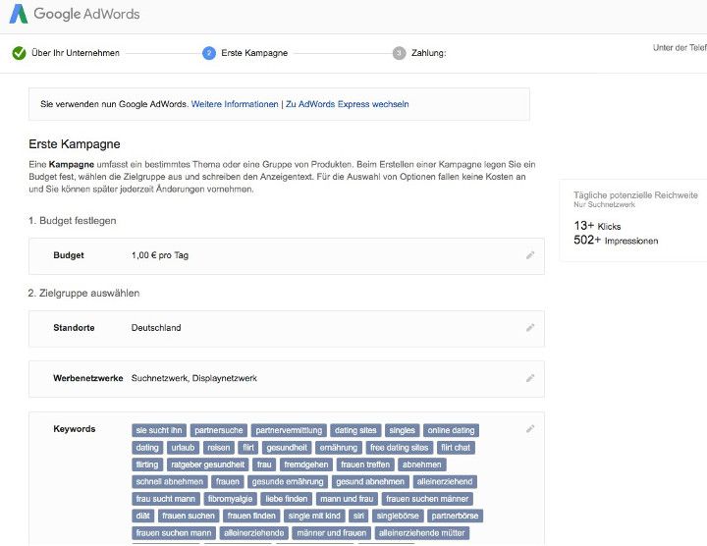Viewport: 707px width, 546px height.
Task: Click the 'frauen suchen männer' keyword tag
Action: 427,499
